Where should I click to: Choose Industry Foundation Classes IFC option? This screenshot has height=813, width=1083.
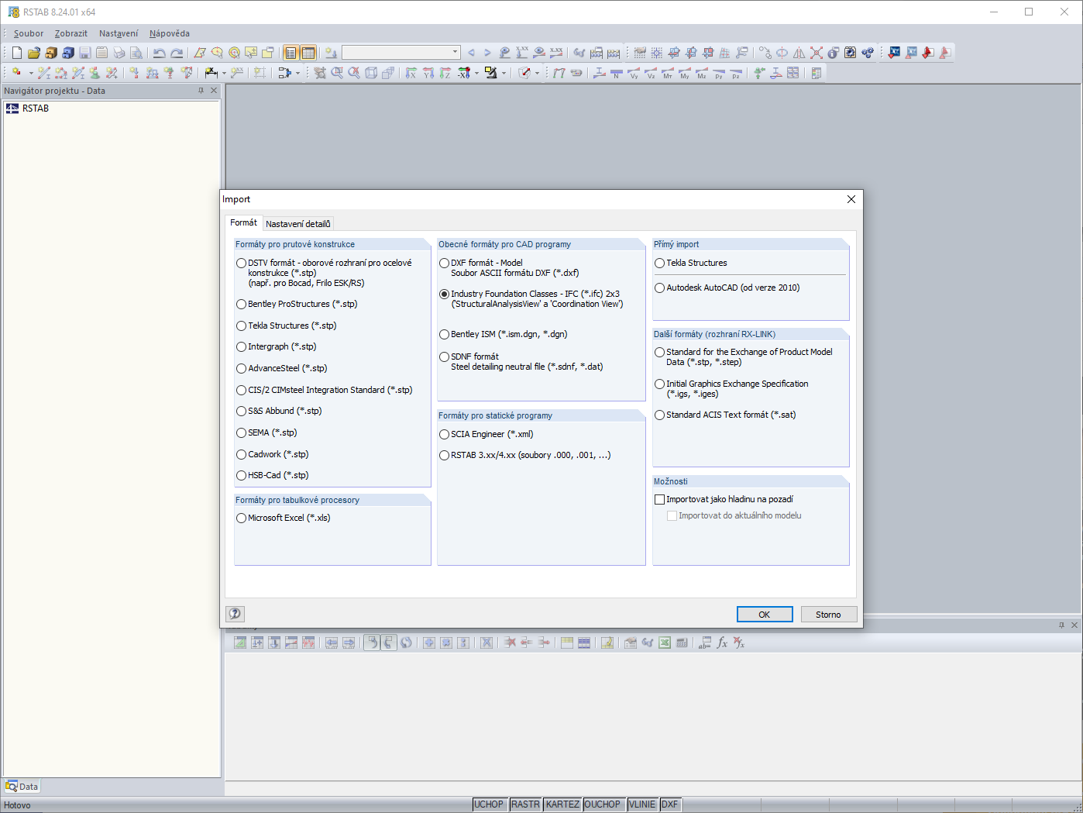[x=445, y=295]
